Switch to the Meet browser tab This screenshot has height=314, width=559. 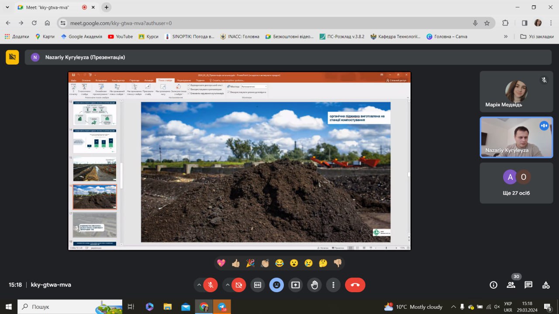point(50,7)
